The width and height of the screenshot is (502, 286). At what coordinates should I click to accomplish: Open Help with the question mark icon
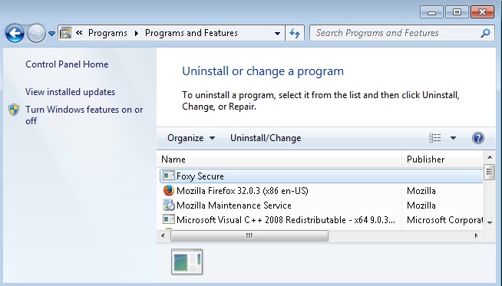[477, 138]
